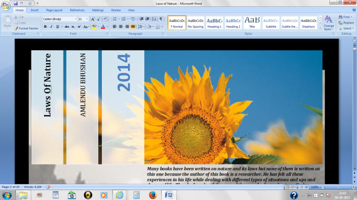
Task: Apply the Heading 2 style
Action: [x=233, y=23]
